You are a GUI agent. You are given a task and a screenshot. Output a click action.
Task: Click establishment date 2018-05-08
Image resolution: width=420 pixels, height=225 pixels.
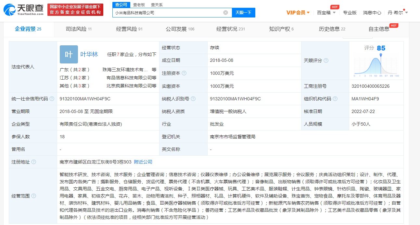click(x=222, y=60)
